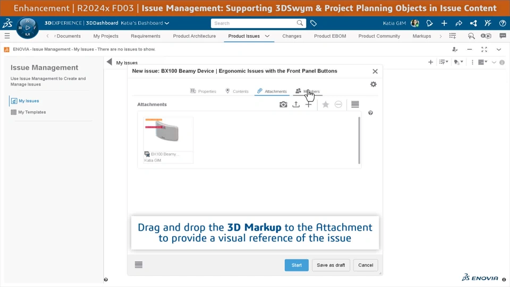This screenshot has height=287, width=510.
Task: Open the Product Issues tab
Action: coord(244,36)
